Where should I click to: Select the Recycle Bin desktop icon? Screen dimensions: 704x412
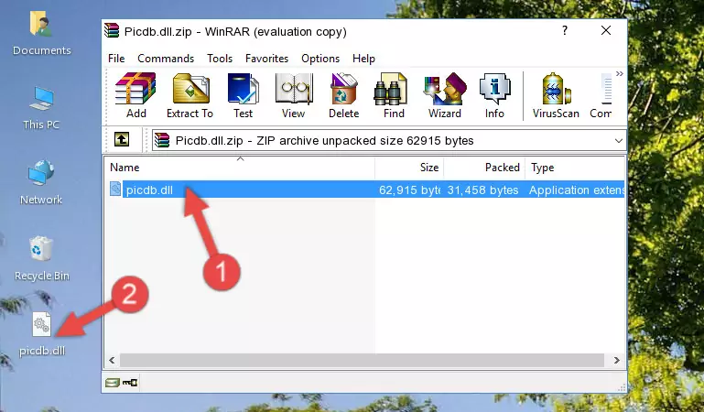tap(41, 259)
